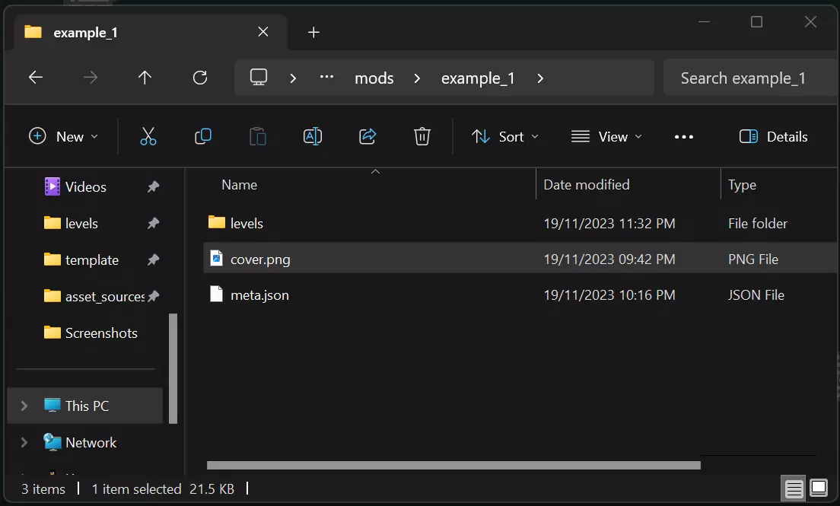Open chevron after monitor icon in address bar
Screen dimensions: 840x506
click(292, 78)
